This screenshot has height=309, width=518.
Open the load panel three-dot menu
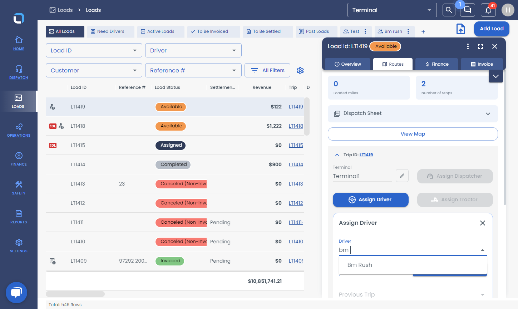(468, 46)
